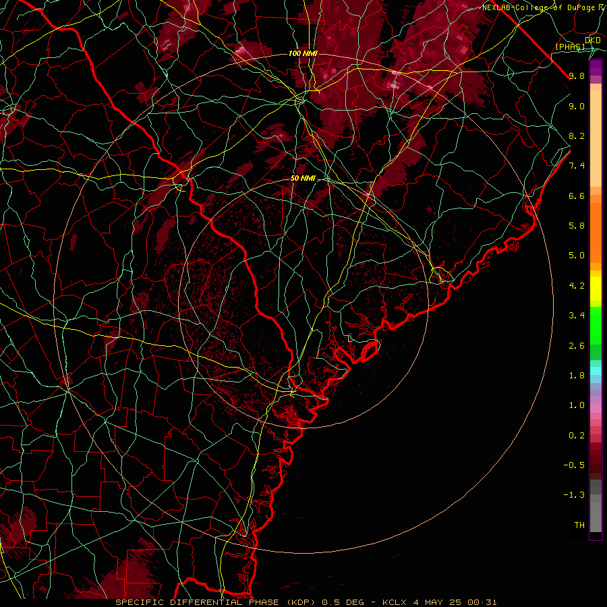Click the yellow segment of the color bar
The width and height of the screenshot is (607, 607).
click(x=596, y=289)
